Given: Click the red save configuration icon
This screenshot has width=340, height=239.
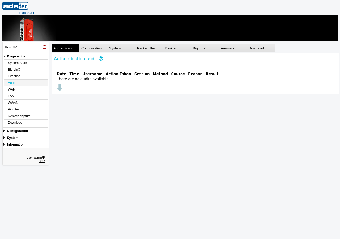Looking at the screenshot, I should [45, 47].
